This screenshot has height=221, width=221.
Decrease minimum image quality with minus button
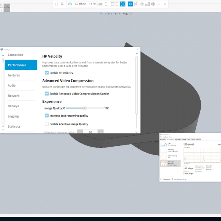tap(80, 132)
